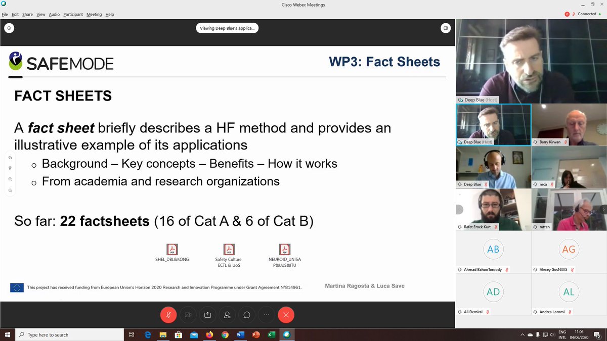The height and width of the screenshot is (341, 607).
Task: Open the View menu
Action: click(x=41, y=15)
